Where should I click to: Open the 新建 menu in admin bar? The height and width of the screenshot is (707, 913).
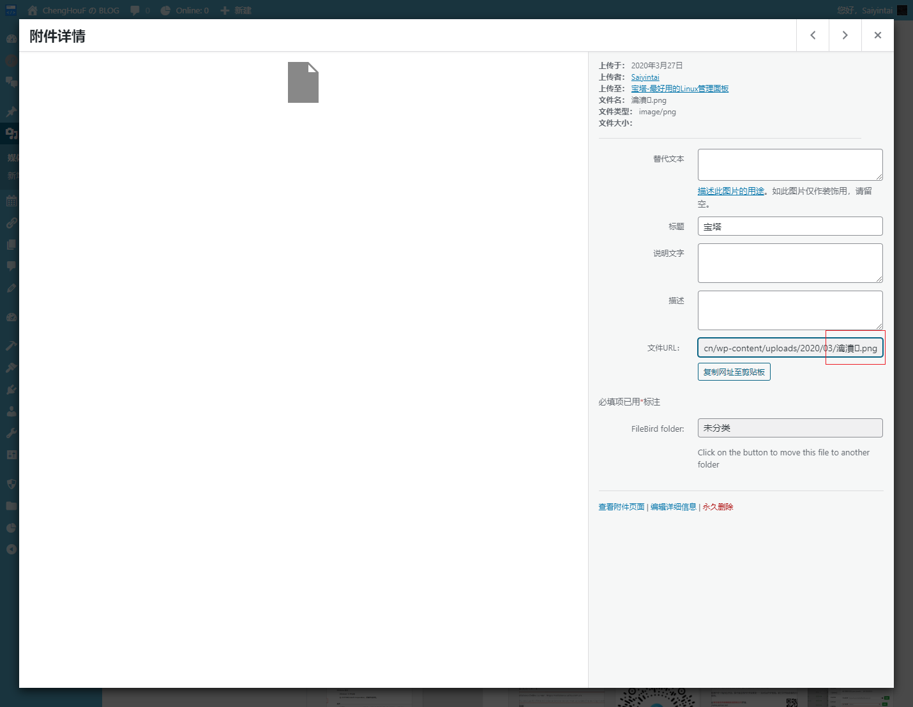pyautogui.click(x=236, y=10)
